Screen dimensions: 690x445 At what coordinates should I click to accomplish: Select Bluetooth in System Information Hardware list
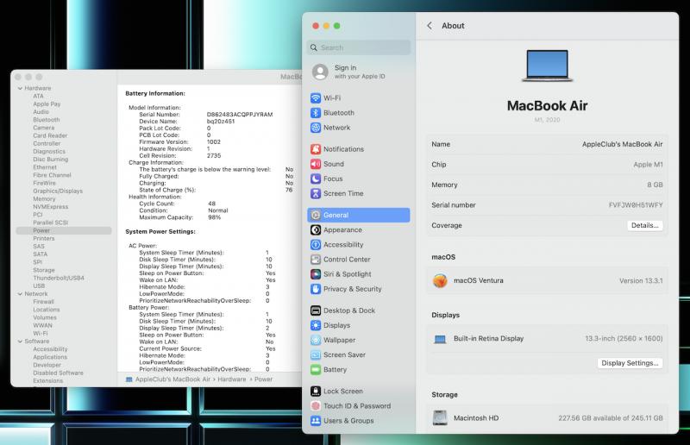click(47, 120)
